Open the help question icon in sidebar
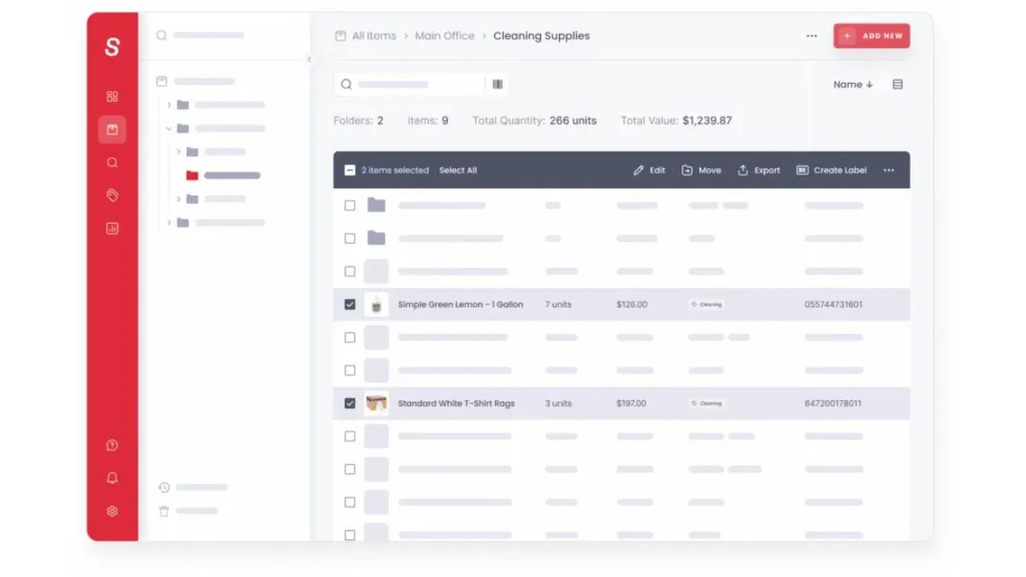Screen dimensions: 1026x577 click(112, 445)
